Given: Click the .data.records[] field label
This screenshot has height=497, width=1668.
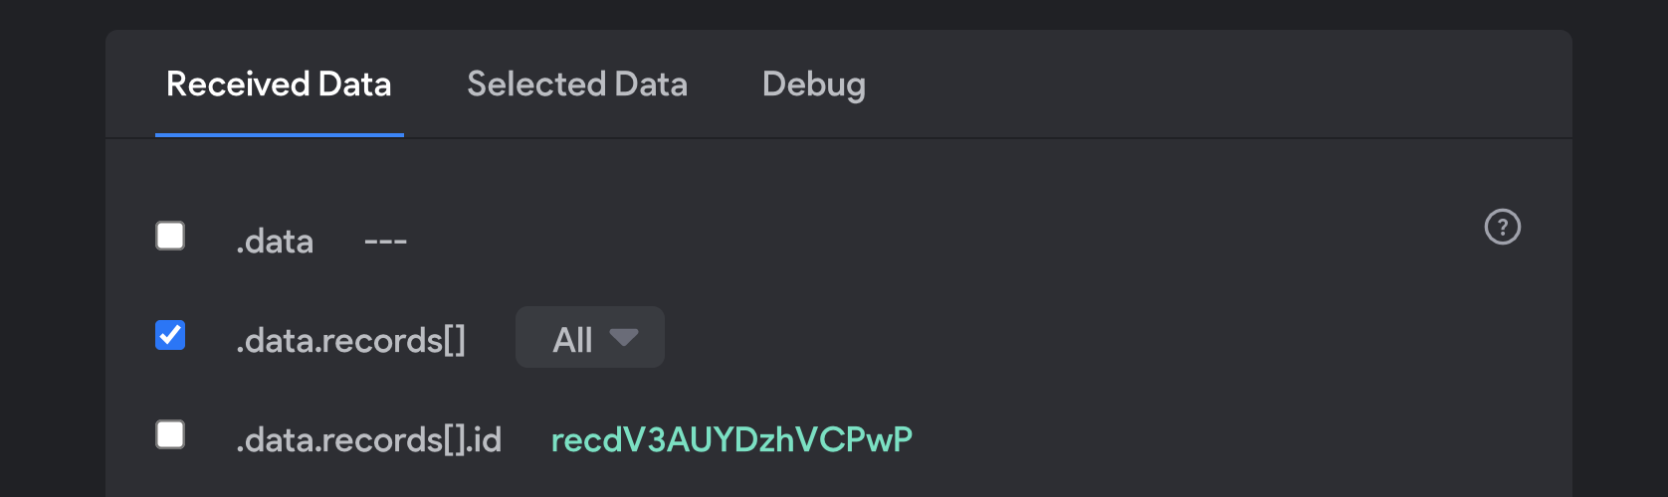Looking at the screenshot, I should coord(350,341).
